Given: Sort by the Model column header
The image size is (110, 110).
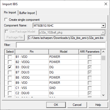Looking at the screenshot, I should tap(63, 52).
